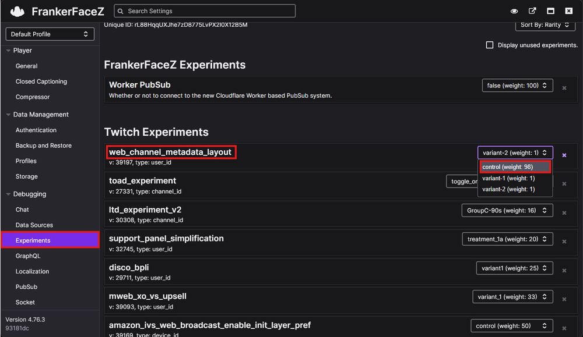583x337 pixels.
Task: Open the Sort By: Rarity dropdown
Action: coord(545,25)
